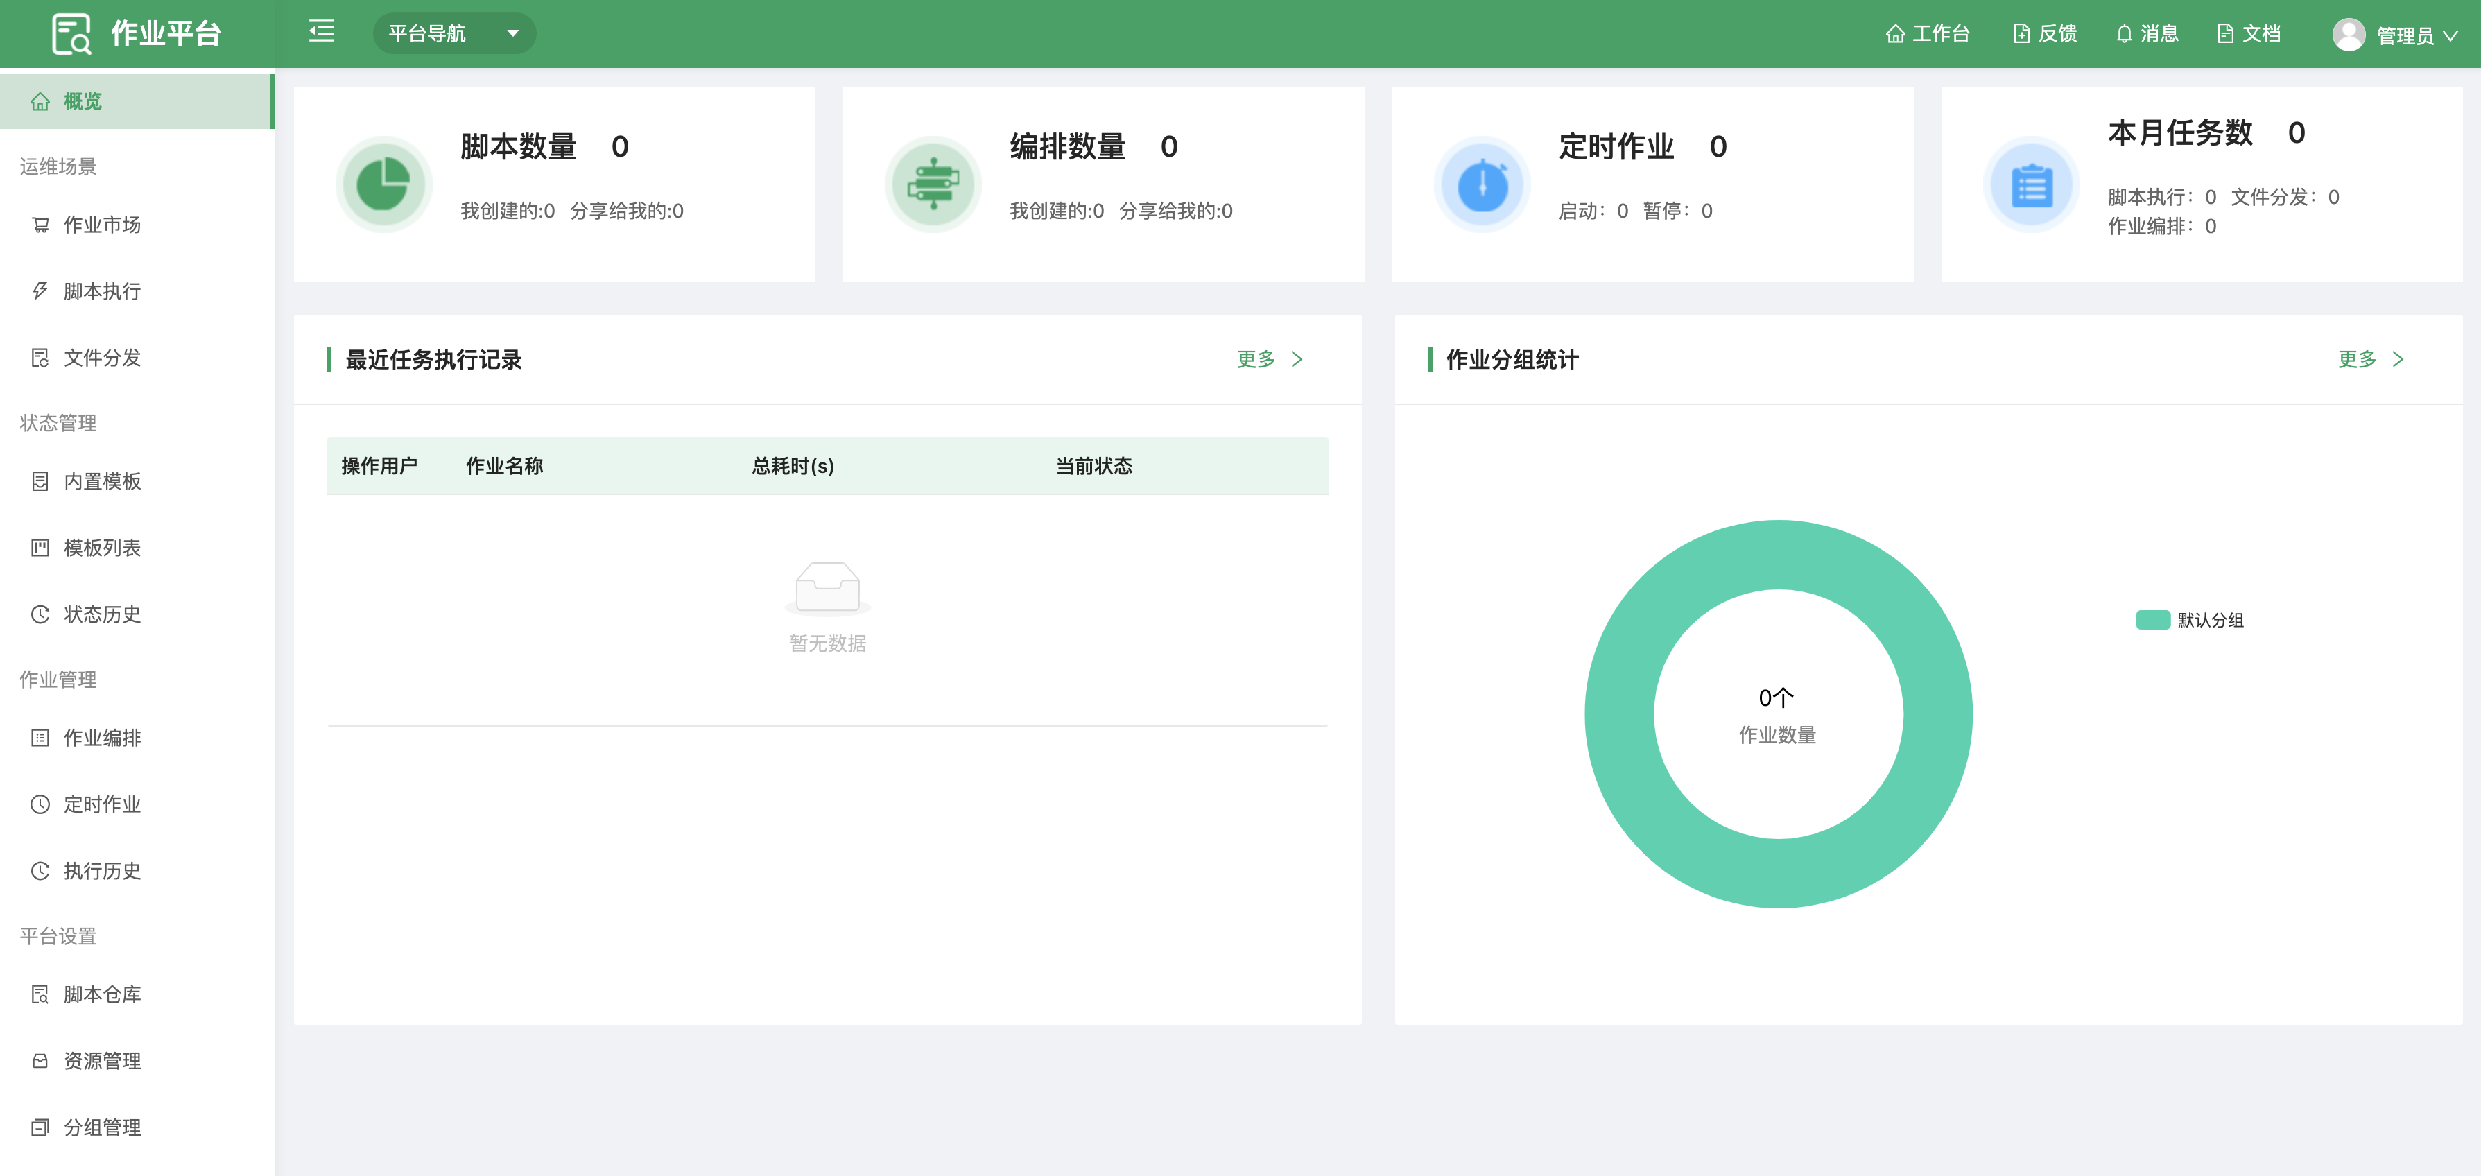Viewport: 2481px width, 1176px height.
Task: Click the home icon beside 工作台
Action: pos(1896,34)
